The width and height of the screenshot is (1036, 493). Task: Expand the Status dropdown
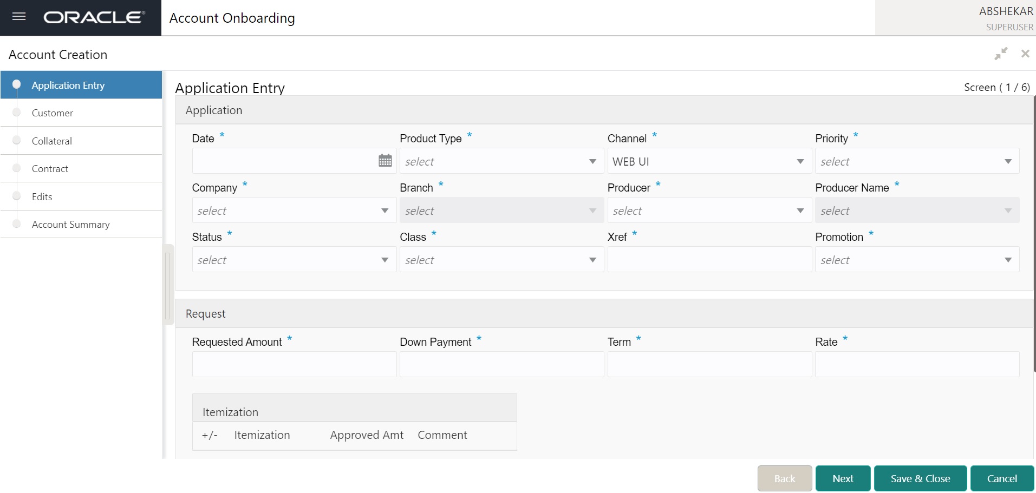[x=294, y=260]
